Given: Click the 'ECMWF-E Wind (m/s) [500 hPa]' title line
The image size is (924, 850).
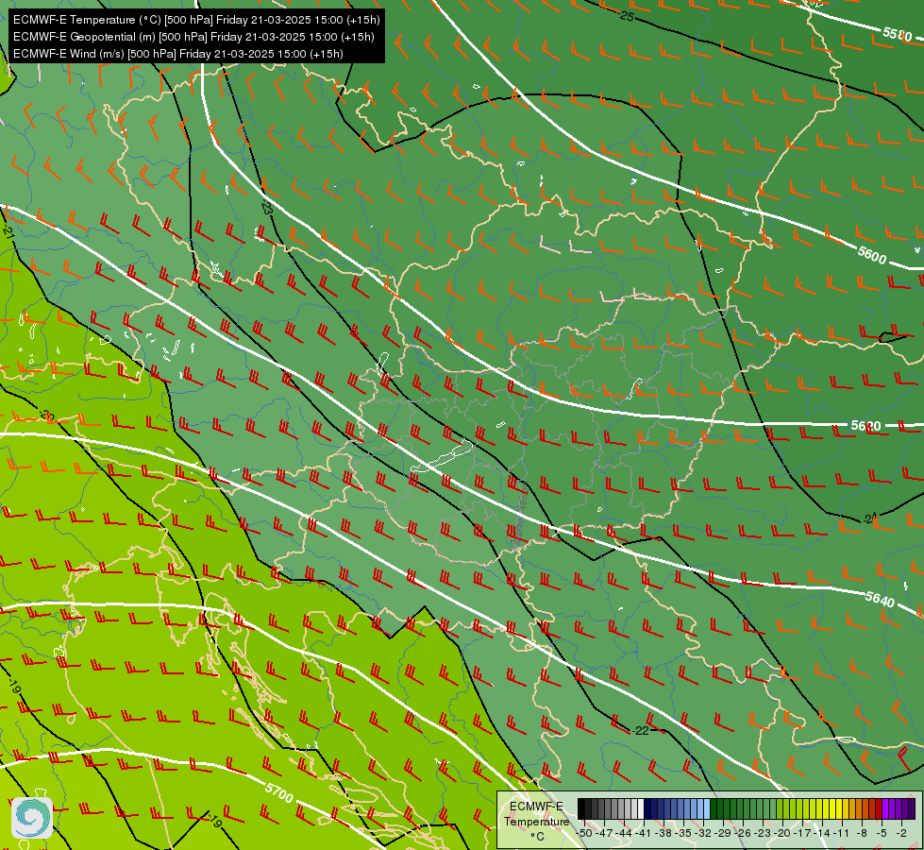Looking at the screenshot, I should click(x=178, y=54).
